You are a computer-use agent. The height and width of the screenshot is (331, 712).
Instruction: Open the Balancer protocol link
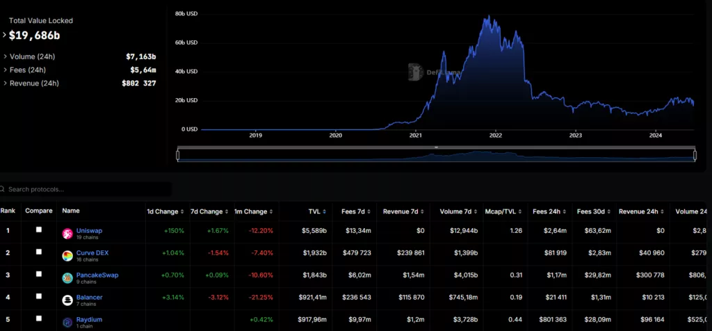(x=90, y=298)
